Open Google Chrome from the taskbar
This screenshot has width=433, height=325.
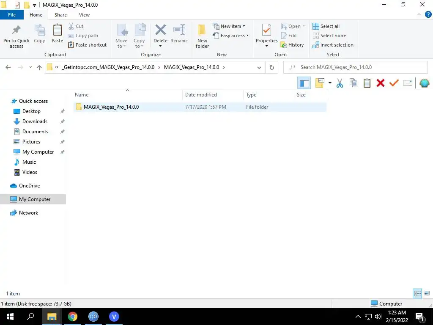(73, 317)
